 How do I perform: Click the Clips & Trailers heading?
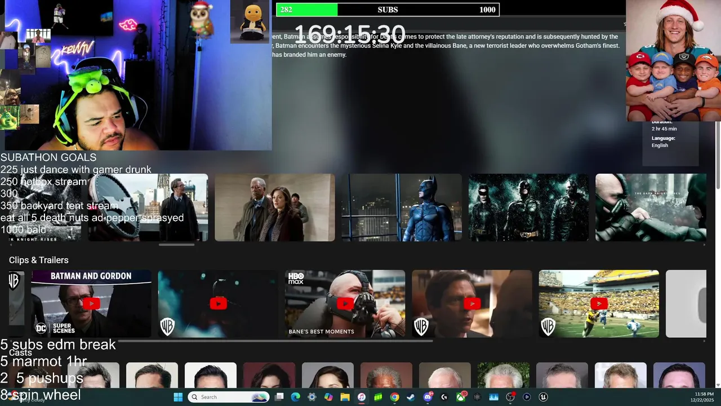[x=39, y=260]
